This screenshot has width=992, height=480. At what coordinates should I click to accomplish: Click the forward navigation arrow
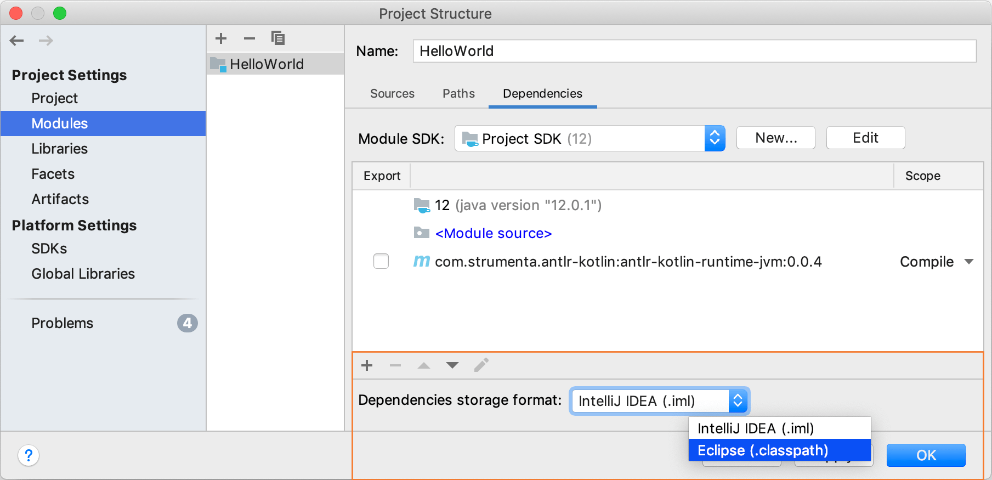[46, 41]
